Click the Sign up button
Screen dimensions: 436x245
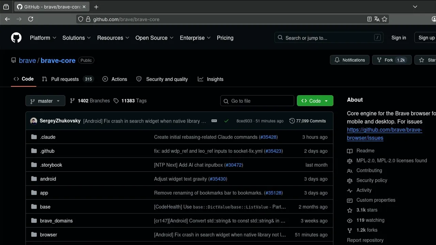coord(426,38)
